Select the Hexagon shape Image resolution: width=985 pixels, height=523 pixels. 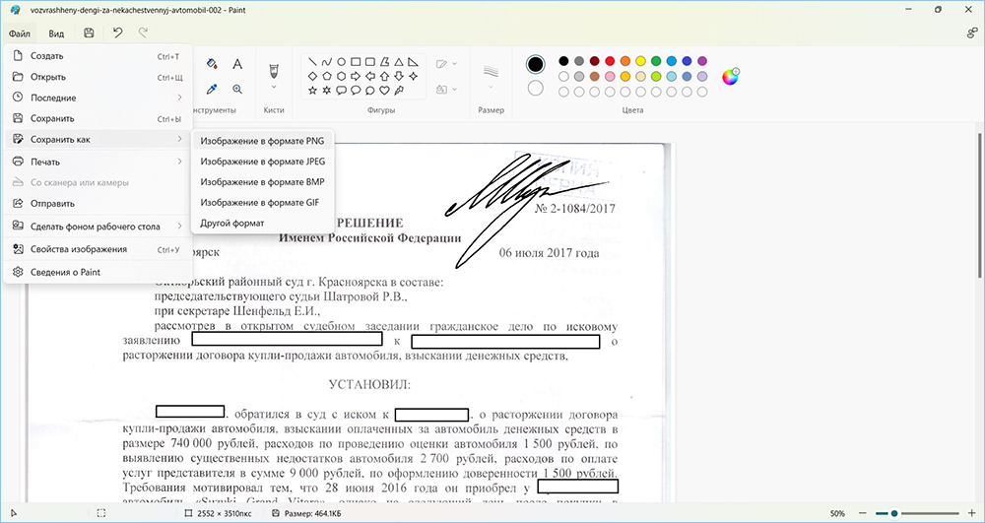pos(341,76)
